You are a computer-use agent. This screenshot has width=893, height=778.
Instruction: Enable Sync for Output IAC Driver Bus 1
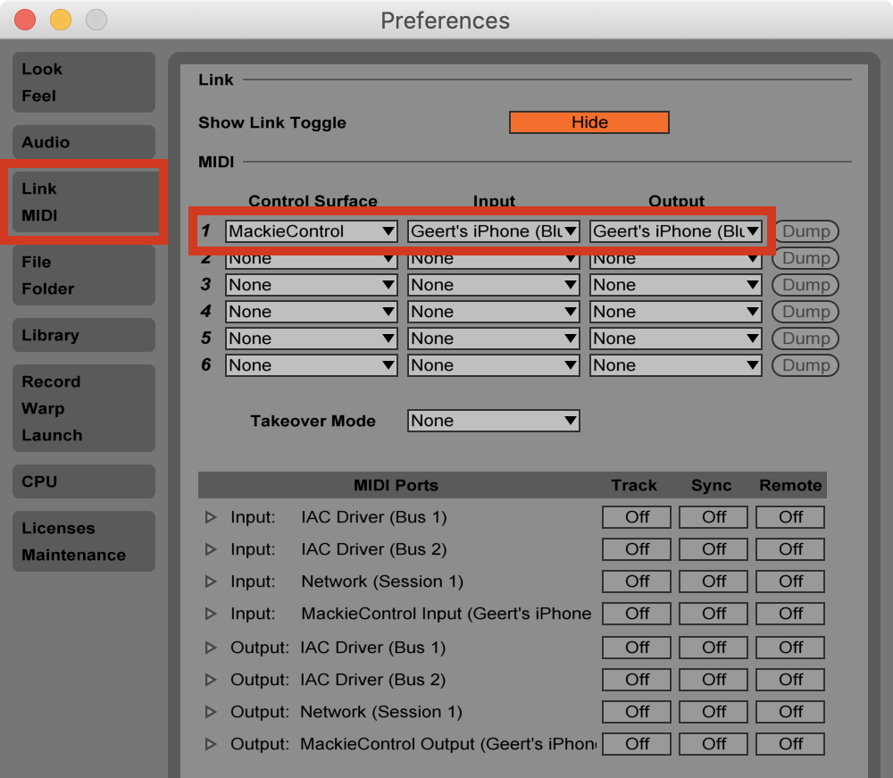tap(714, 648)
